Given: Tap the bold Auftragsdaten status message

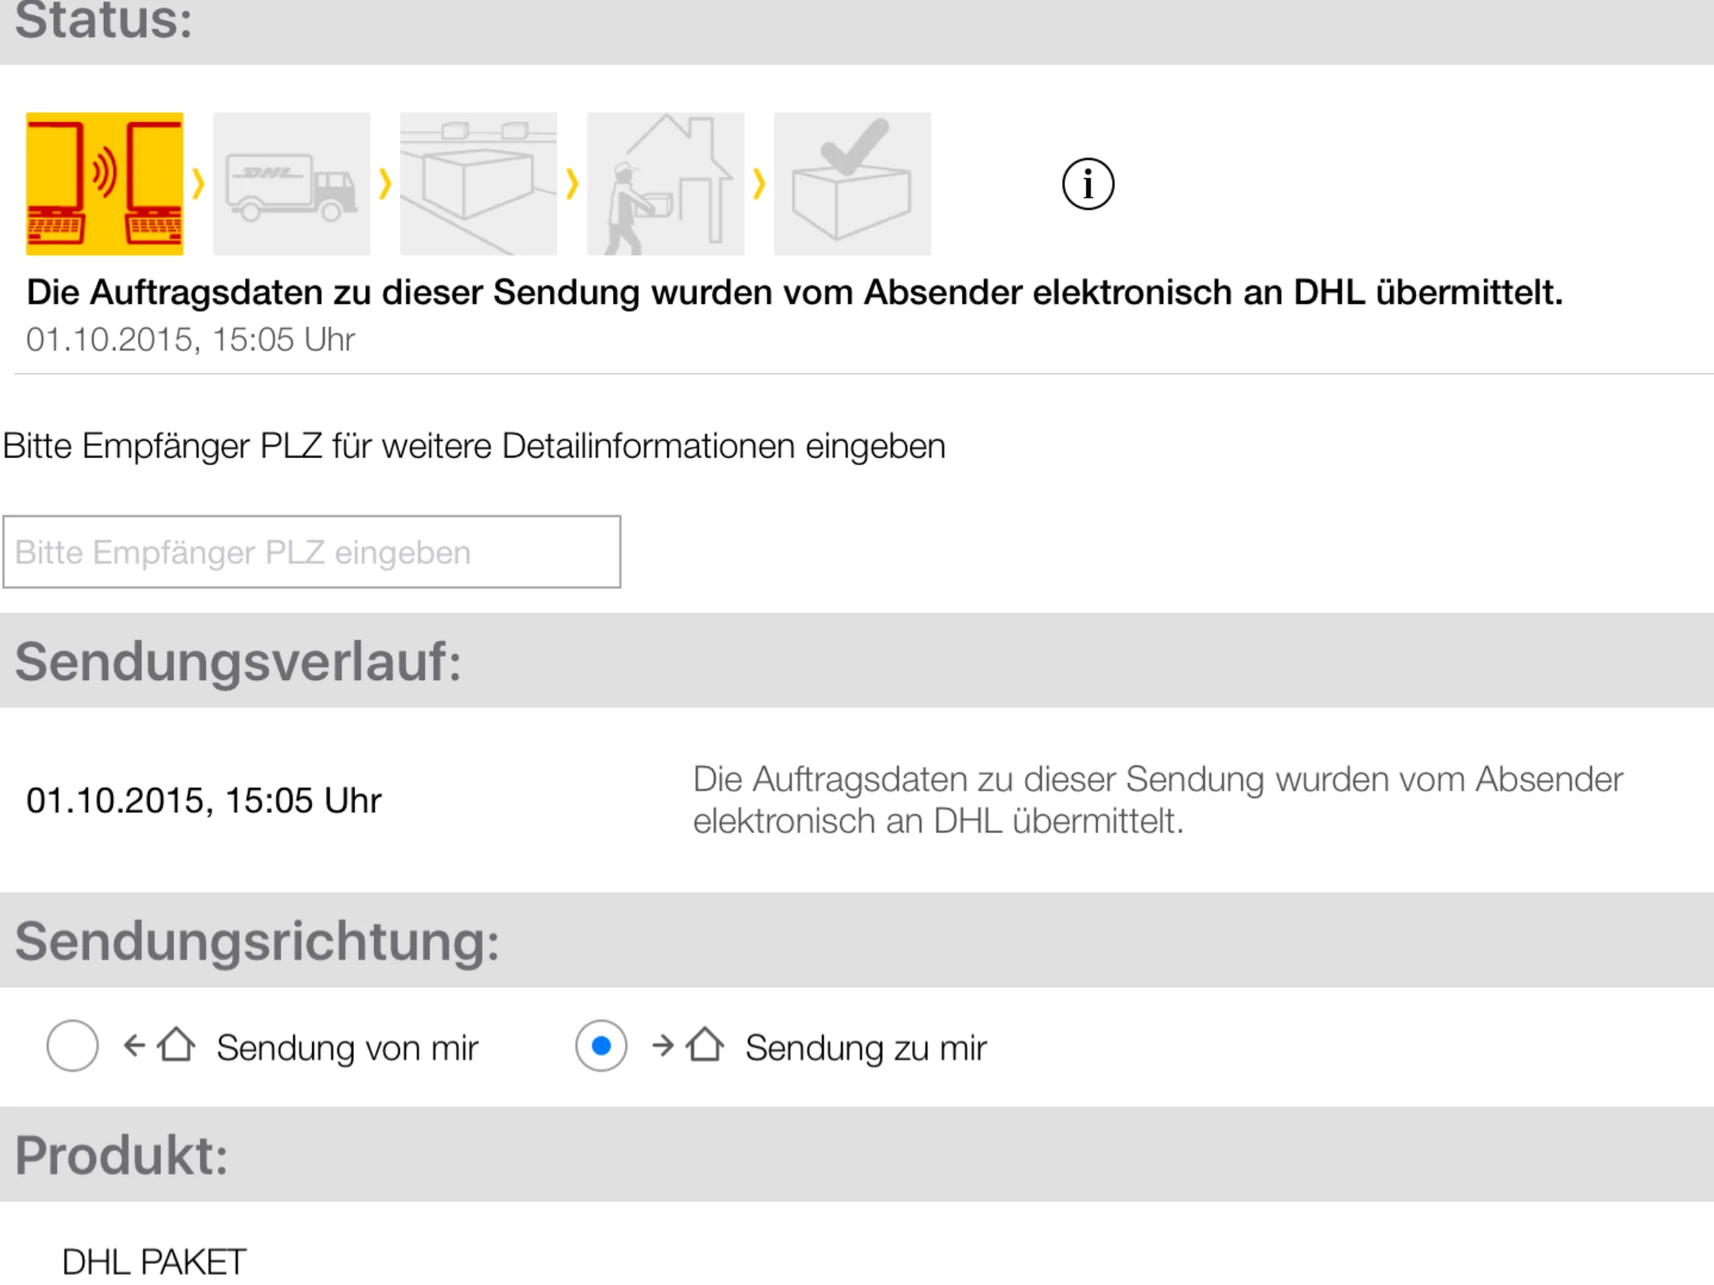Looking at the screenshot, I should click(794, 293).
